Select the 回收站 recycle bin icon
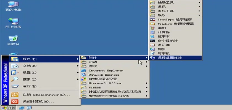 pos(13,40)
